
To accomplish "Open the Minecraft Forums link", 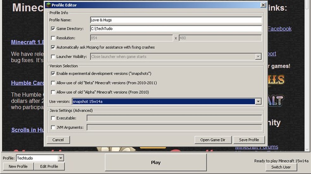I will click(x=257, y=147).
